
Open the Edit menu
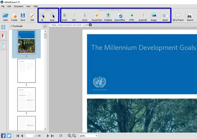click(9, 6)
